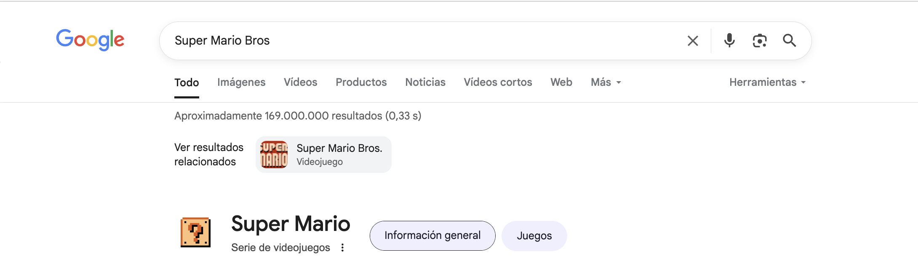Screen dimensions: 918x265
Task: Go to the Noticias tab
Action: pos(425,82)
